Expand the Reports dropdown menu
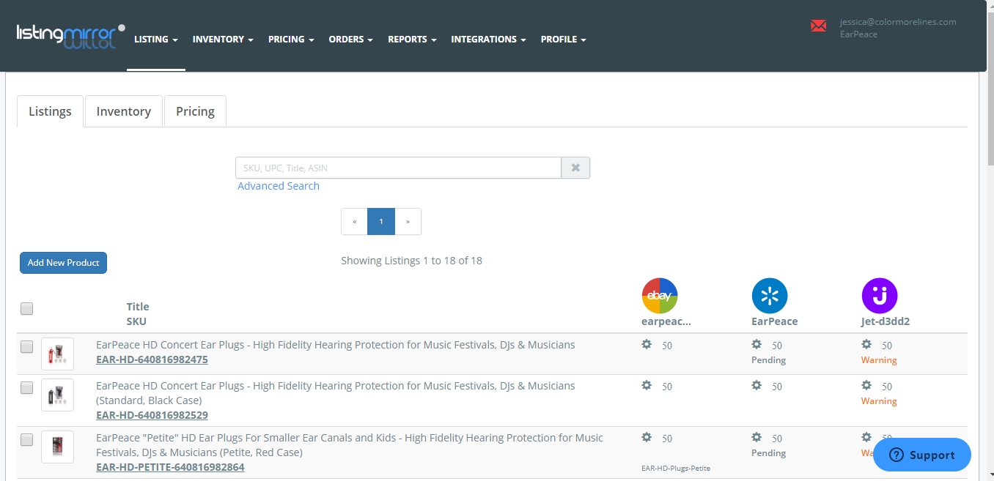The height and width of the screenshot is (481, 994). pyautogui.click(x=412, y=40)
